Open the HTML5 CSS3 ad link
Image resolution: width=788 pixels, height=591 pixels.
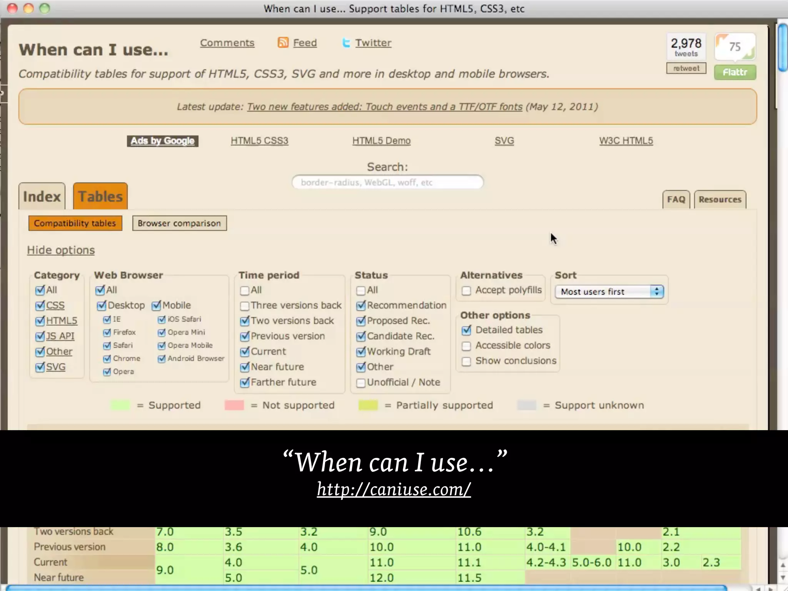[259, 141]
